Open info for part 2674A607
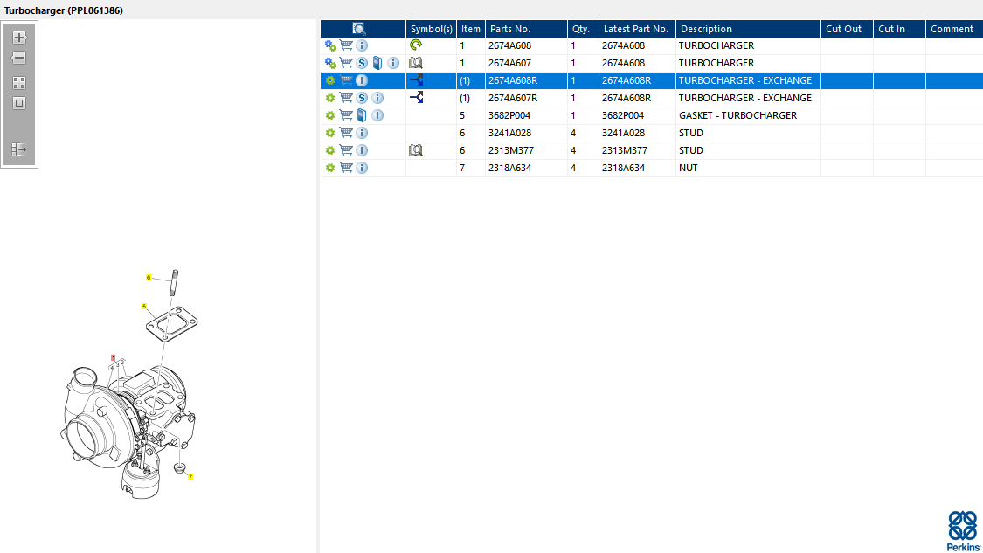 393,63
